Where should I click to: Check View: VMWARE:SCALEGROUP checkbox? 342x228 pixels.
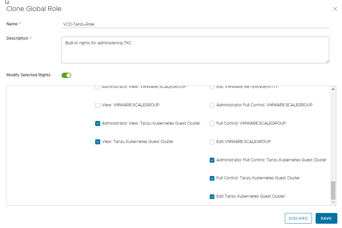pyautogui.click(x=98, y=105)
